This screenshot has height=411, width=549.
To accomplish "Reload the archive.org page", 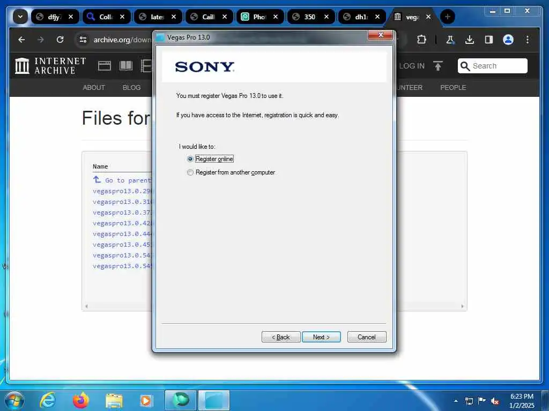I will (60, 40).
